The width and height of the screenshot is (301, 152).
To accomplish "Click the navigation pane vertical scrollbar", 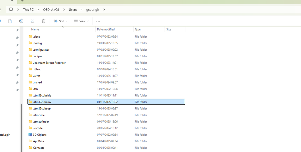I will click(x=21, y=128).
